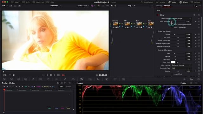Jump to last frame in viewer transport
The height and width of the screenshot is (114, 203).
[x=58, y=75]
